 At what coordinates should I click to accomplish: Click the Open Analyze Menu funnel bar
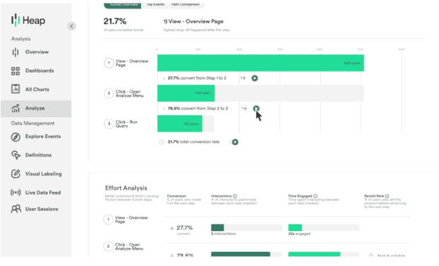[x=186, y=93]
